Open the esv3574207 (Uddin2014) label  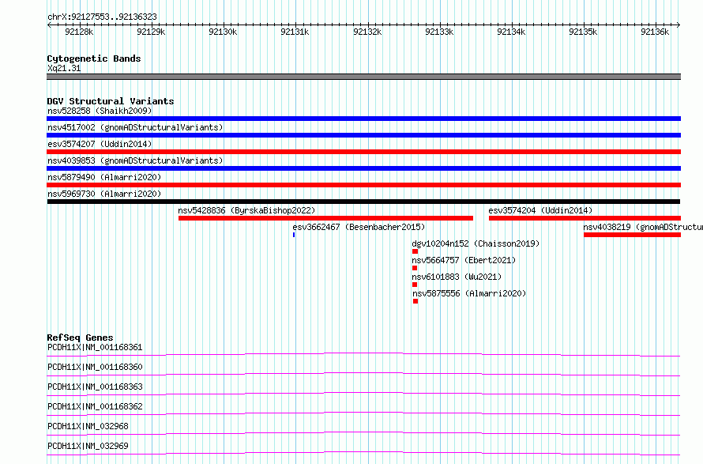100,144
